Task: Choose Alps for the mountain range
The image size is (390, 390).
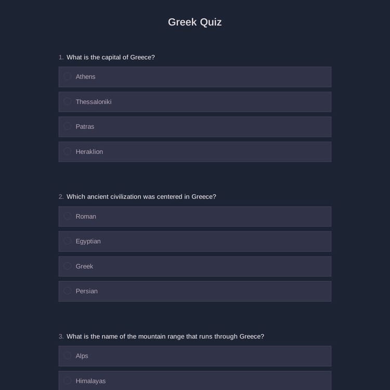Action: [x=68, y=356]
